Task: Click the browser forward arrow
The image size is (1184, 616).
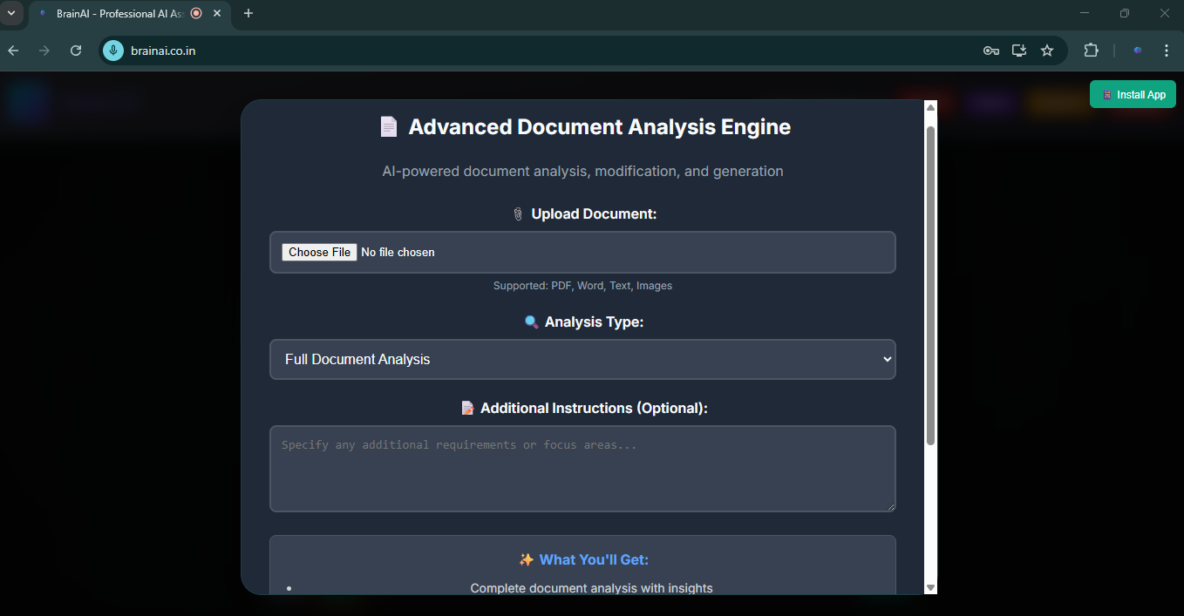Action: pos(44,51)
